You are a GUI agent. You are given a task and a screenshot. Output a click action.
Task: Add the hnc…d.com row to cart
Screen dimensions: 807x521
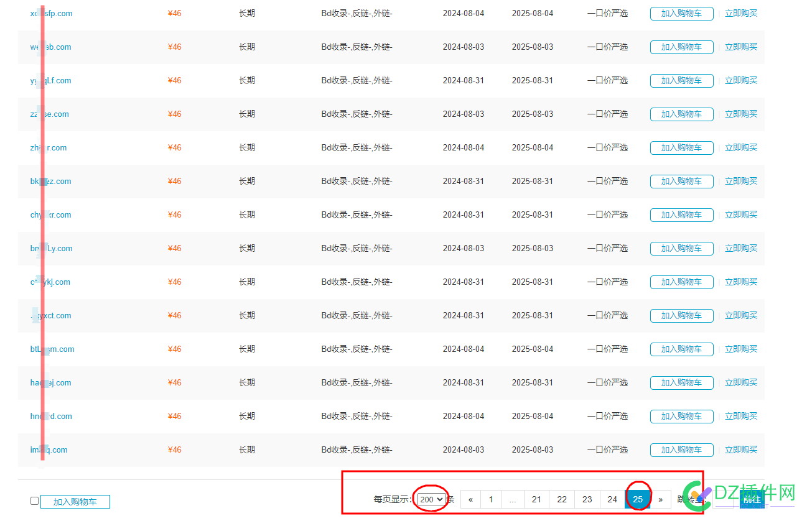681,417
